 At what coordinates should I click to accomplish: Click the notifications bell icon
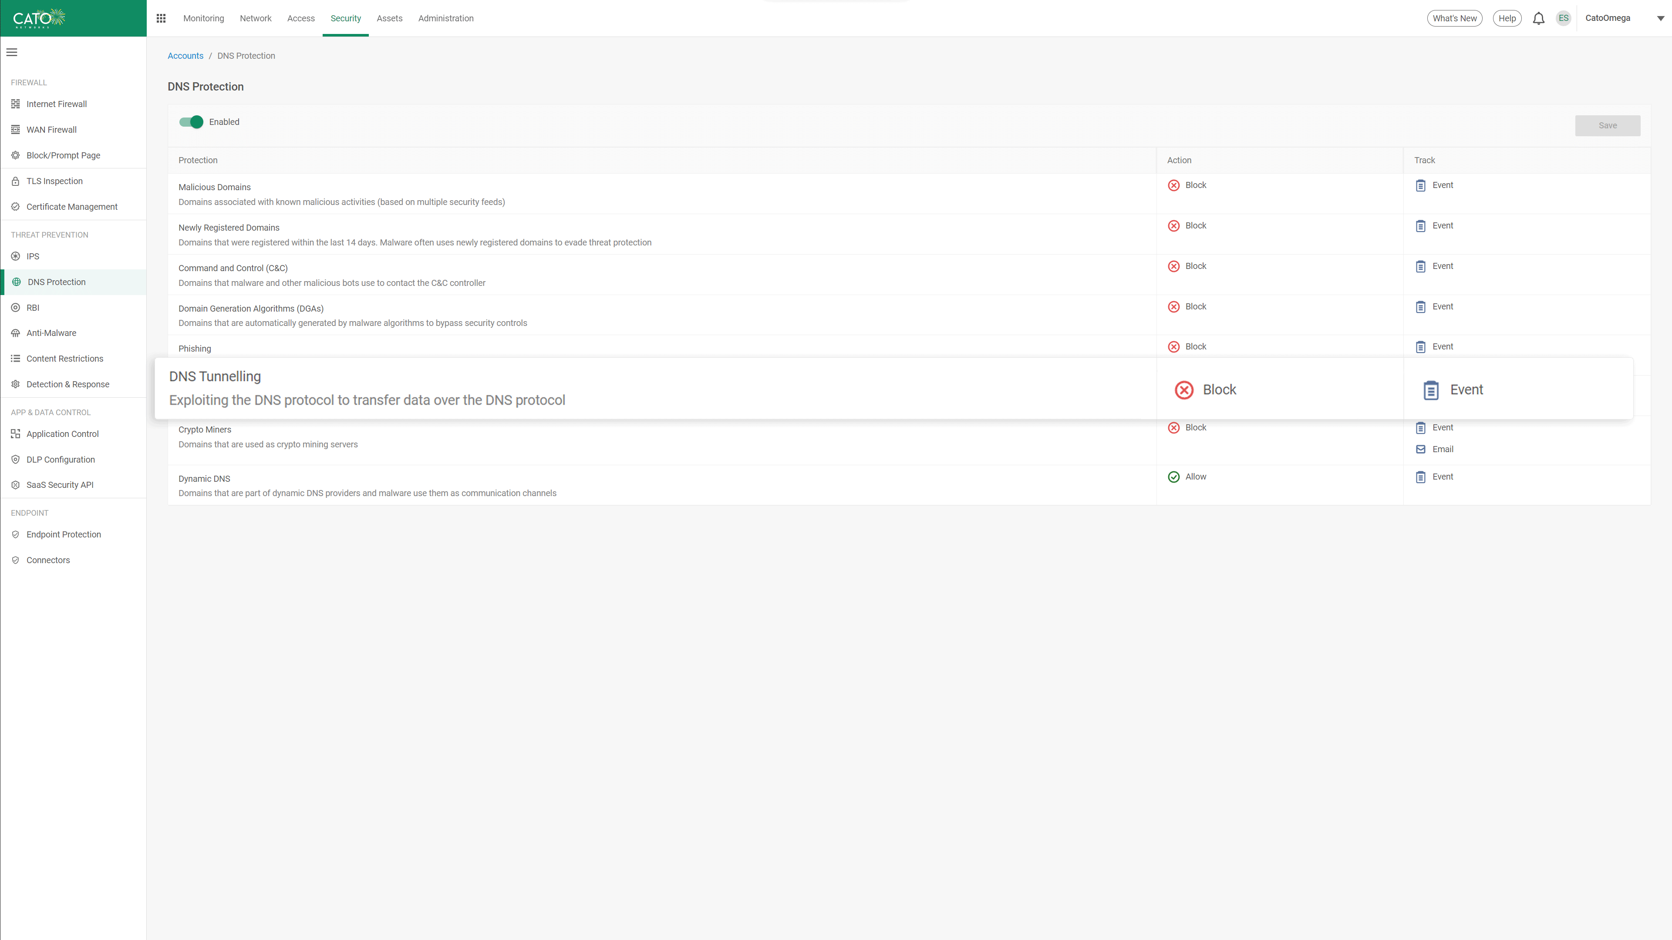tap(1538, 18)
